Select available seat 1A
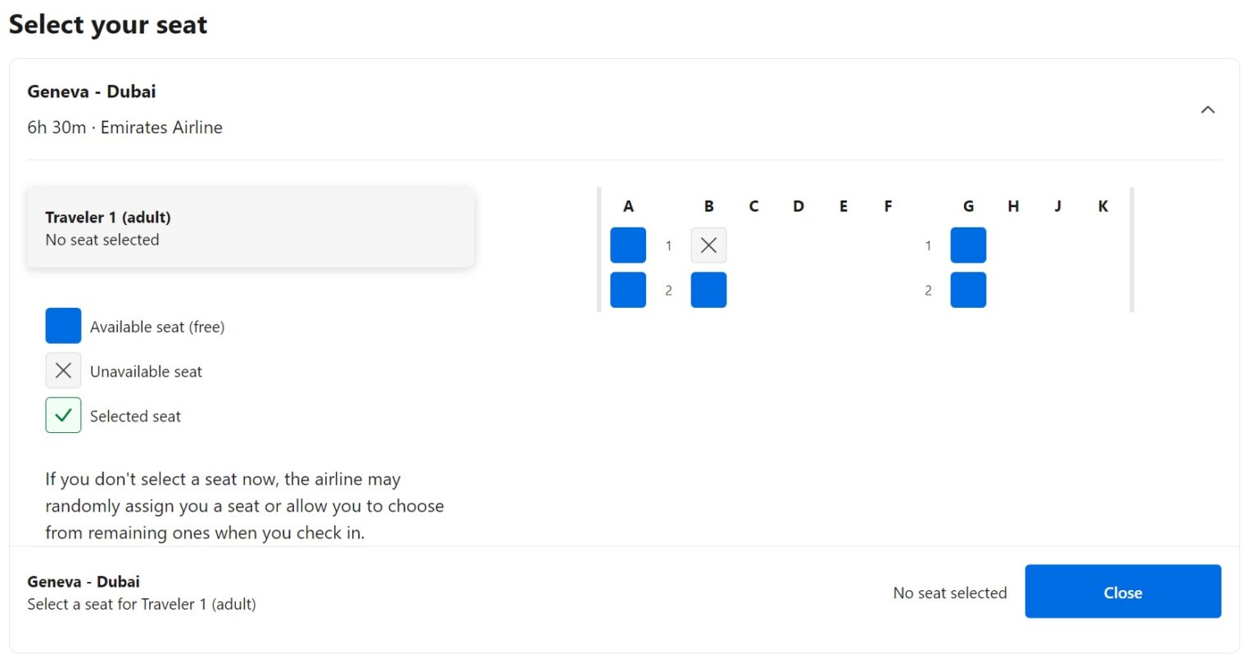This screenshot has height=658, width=1258. (628, 246)
